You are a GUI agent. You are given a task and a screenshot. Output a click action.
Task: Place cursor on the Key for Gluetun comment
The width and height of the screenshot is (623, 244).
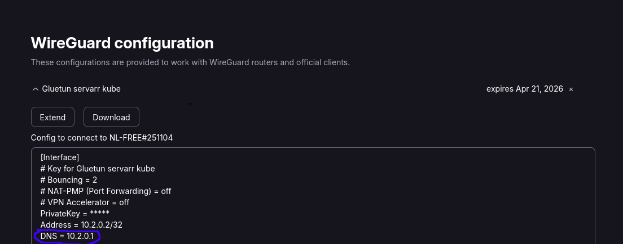tap(98, 169)
